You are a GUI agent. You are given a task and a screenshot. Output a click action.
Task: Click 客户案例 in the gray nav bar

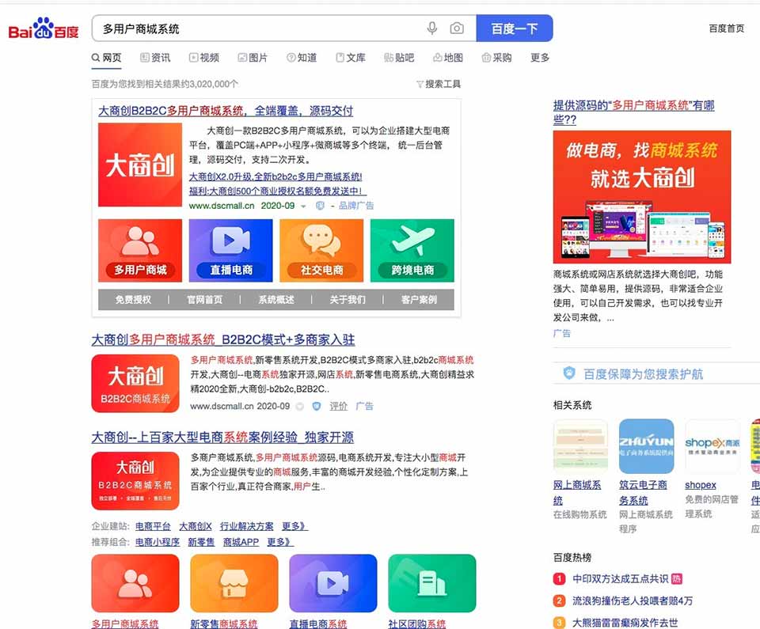click(419, 300)
